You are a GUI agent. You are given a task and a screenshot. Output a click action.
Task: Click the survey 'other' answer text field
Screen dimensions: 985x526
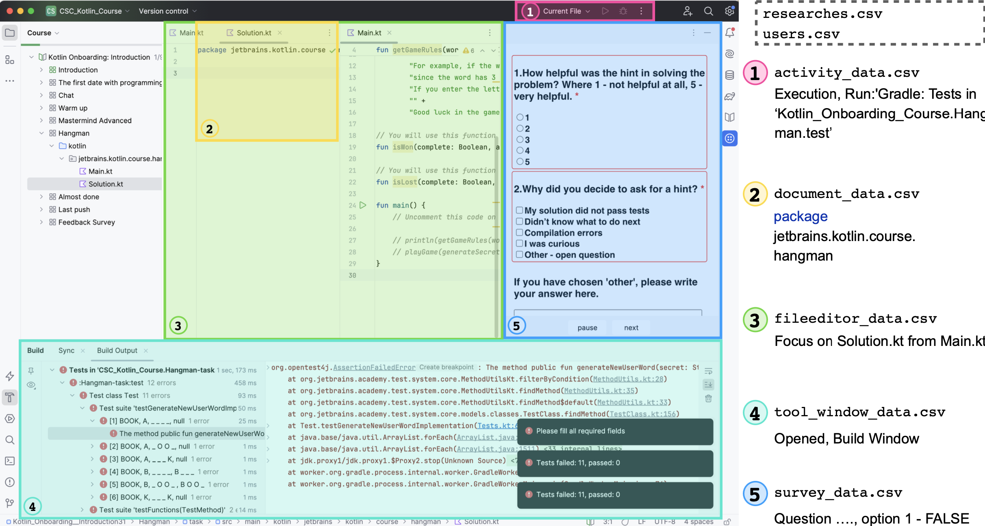pyautogui.click(x=607, y=313)
